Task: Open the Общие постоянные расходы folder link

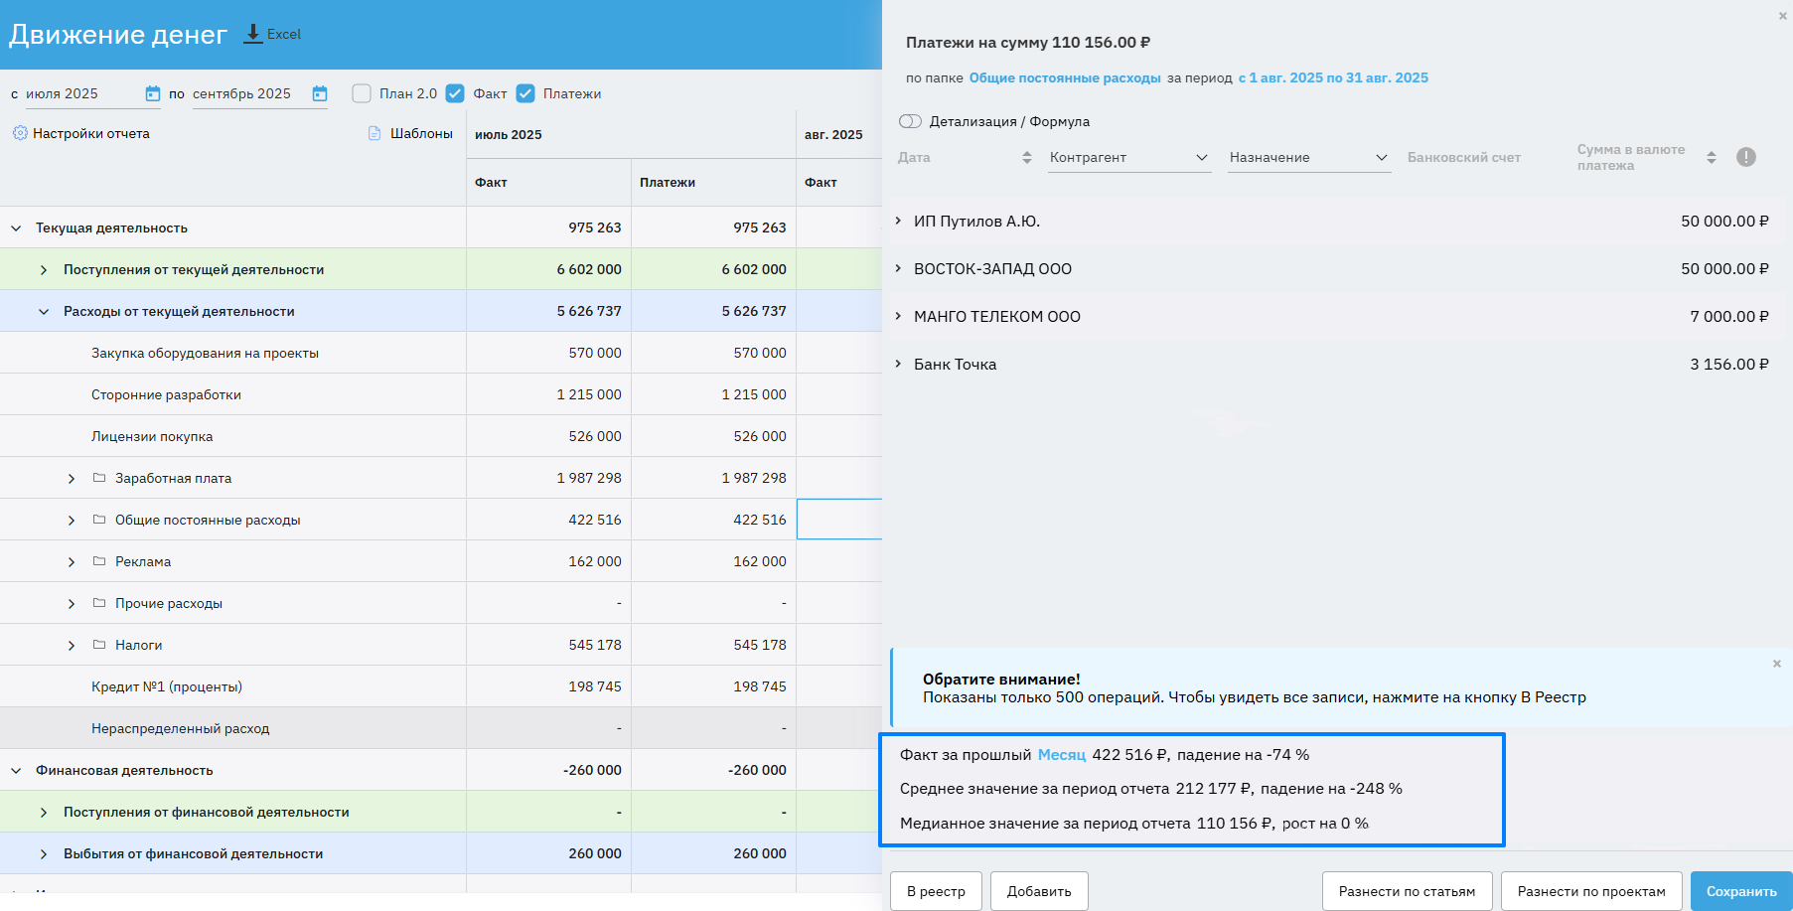Action: [1064, 77]
